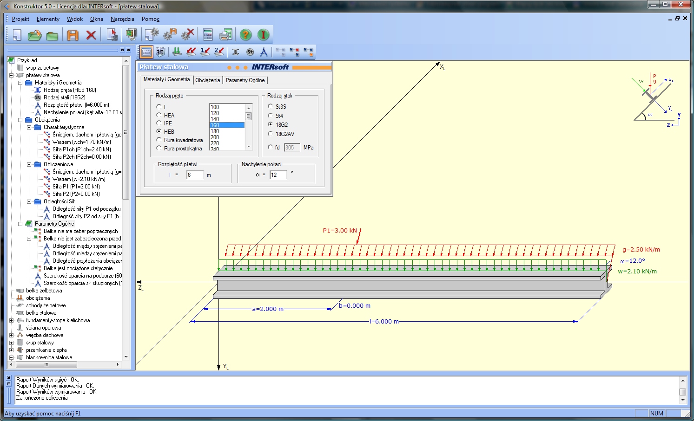Collapse the płatew stalowa tree node

click(x=12, y=75)
